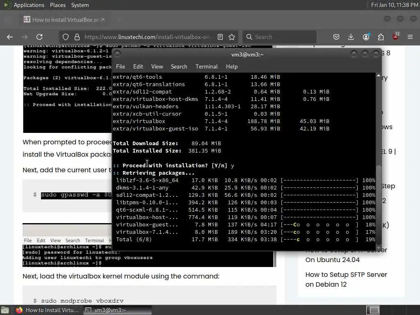Click the liblzf-3.6-5-x86_64 download row
This screenshot has height=315, width=420.
pos(245,180)
